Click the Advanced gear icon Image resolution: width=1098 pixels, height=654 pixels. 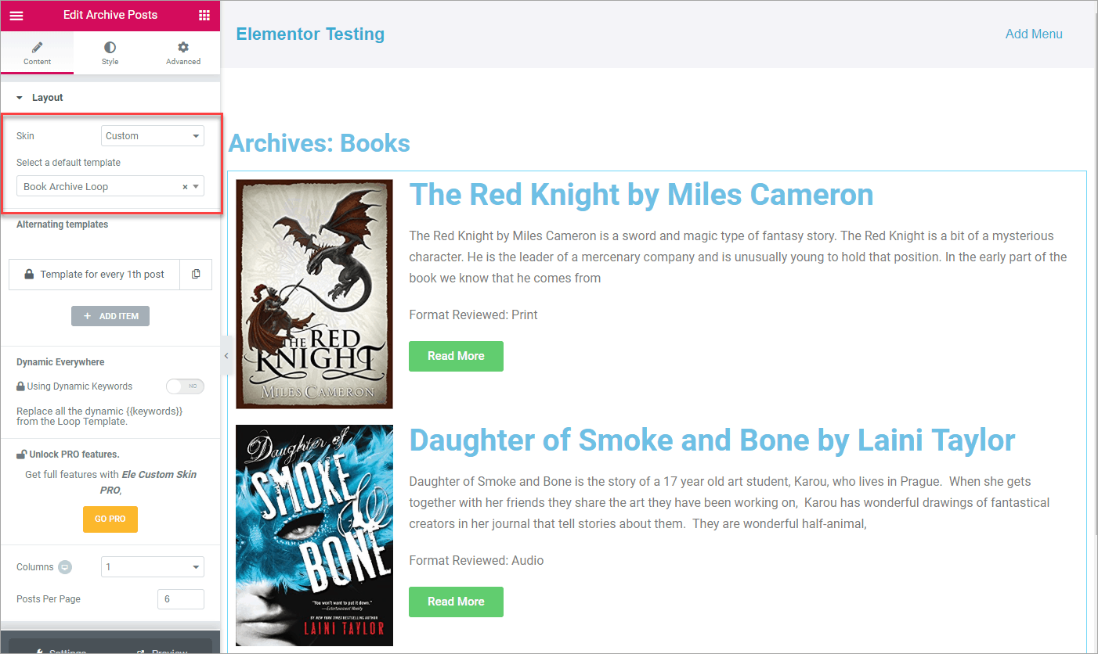183,48
